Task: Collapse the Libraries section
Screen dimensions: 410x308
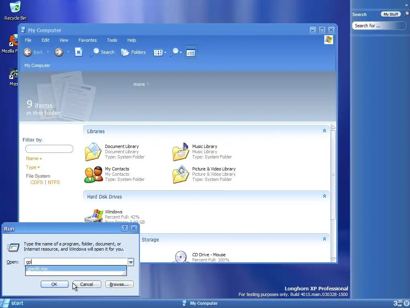Action: (x=324, y=131)
